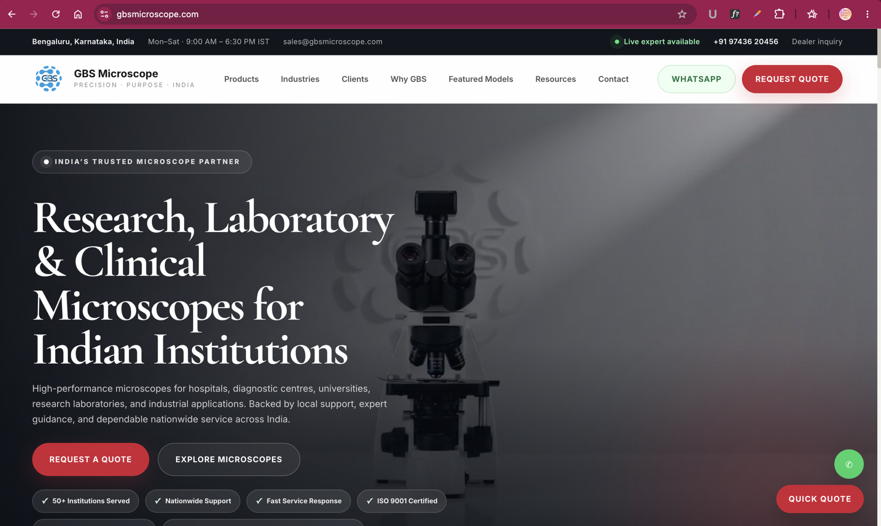Viewport: 881px width, 526px height.
Task: Open the browser three-dot menu
Action: [x=867, y=14]
